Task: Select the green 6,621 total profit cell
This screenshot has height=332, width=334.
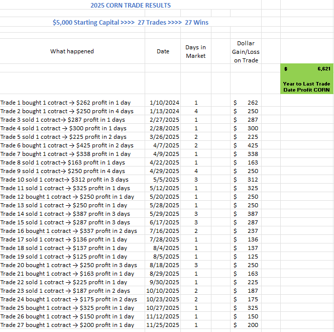Action: (306, 68)
